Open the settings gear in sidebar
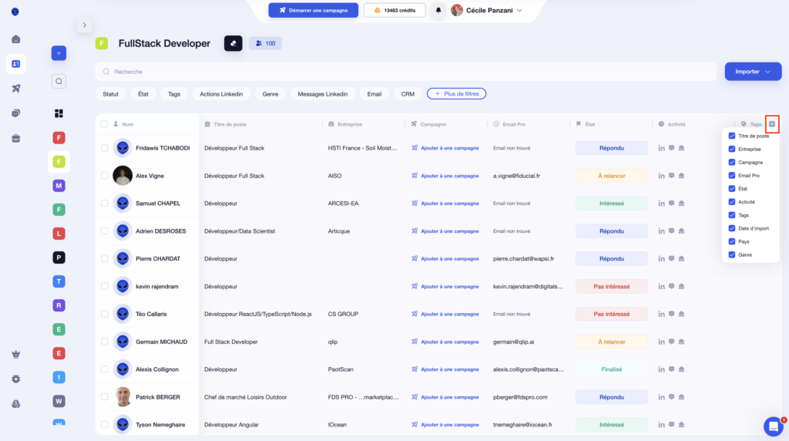The height and width of the screenshot is (441, 789). click(x=16, y=379)
